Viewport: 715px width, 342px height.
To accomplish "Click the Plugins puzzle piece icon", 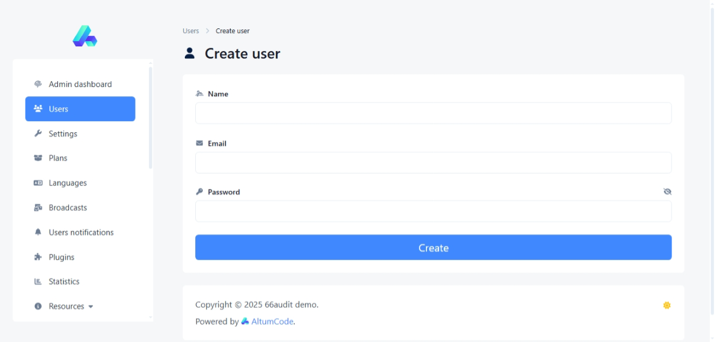I will pyautogui.click(x=38, y=257).
